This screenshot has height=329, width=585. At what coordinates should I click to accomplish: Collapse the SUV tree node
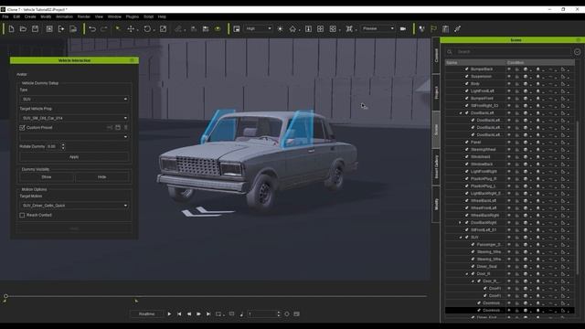click(460, 238)
